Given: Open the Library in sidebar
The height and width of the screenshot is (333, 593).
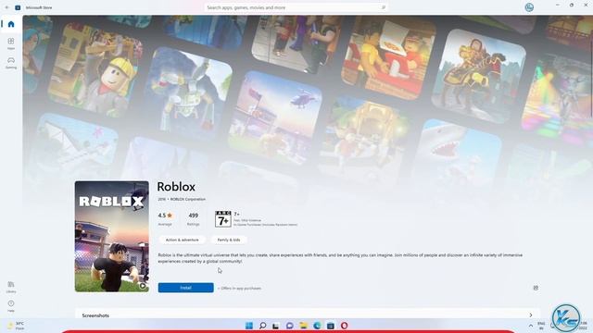Looking at the screenshot, I should 11,287.
